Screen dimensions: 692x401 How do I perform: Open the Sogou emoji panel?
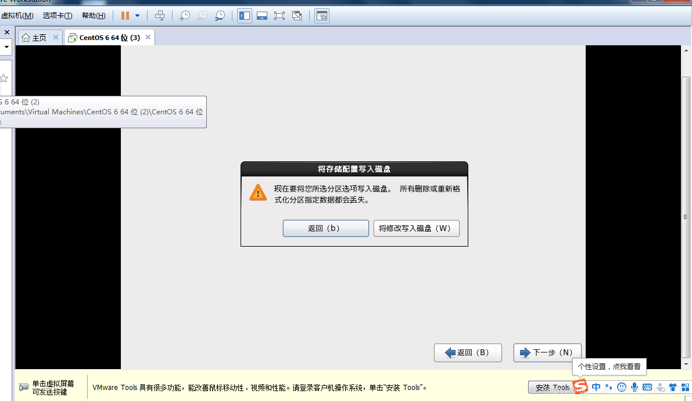tap(622, 387)
